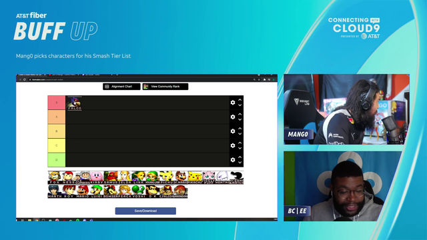Switch to the first browser tab
The width and height of the screenshot is (427, 240).
pyautogui.click(x=31, y=75)
